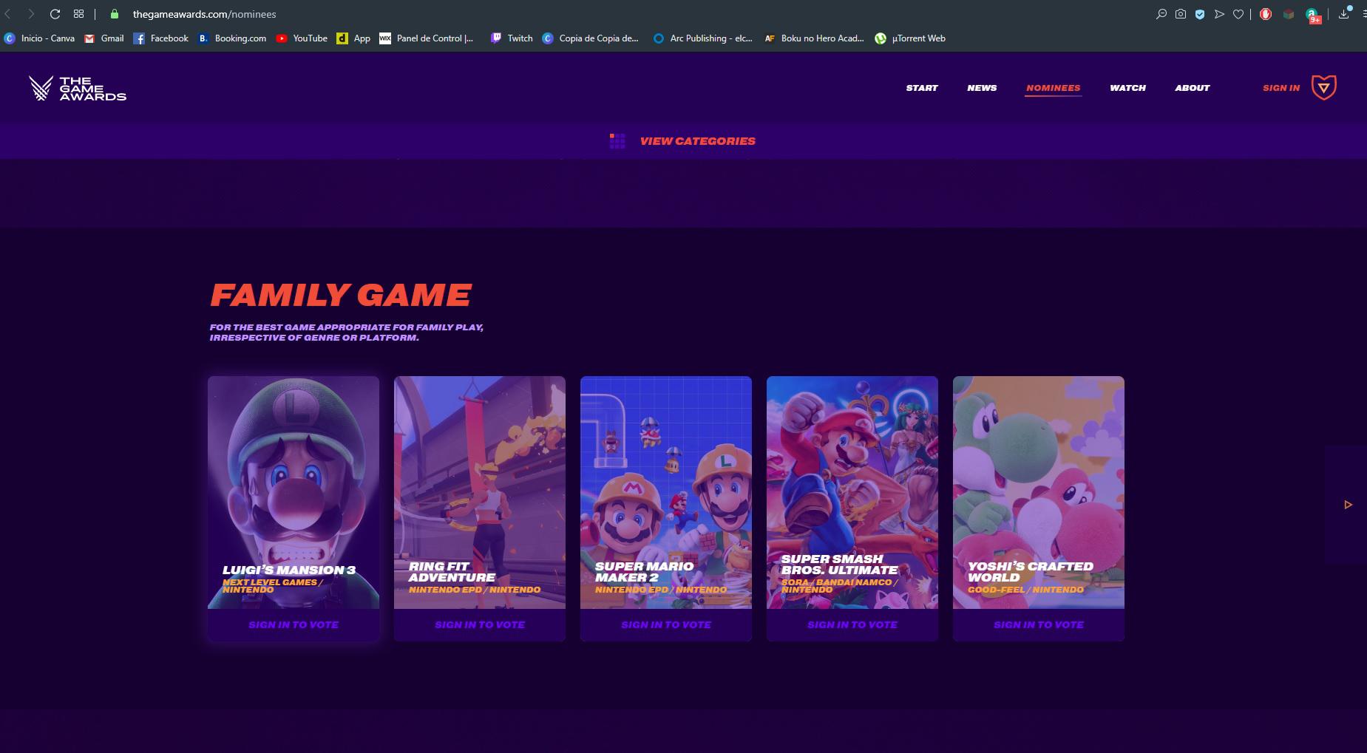Click the camera snapshot icon
This screenshot has height=753, width=1367.
coord(1181,14)
